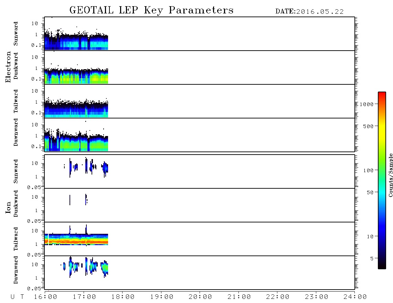Click the Electron Dawnward spectrogram data

coord(76,142)
